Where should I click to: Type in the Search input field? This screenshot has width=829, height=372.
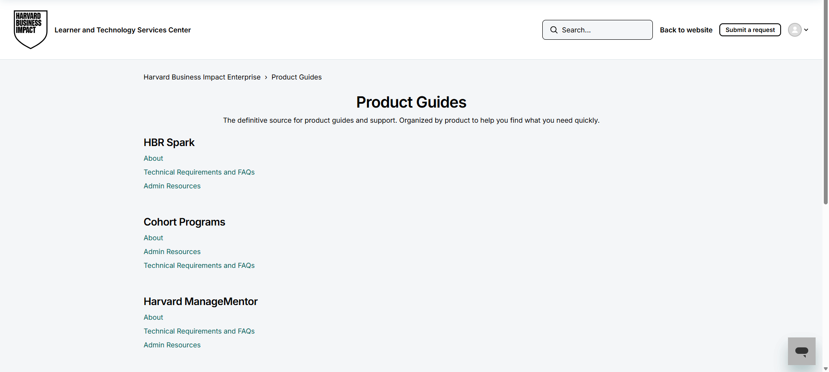tap(604, 30)
